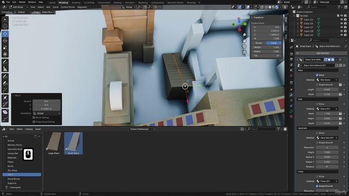349x196 pixels.
Task: Click the asset browser settings gear
Action: click(x=285, y=129)
